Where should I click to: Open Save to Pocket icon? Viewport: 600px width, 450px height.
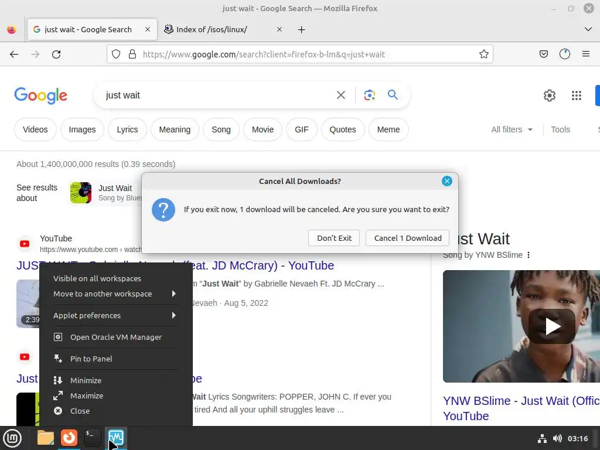point(543,54)
